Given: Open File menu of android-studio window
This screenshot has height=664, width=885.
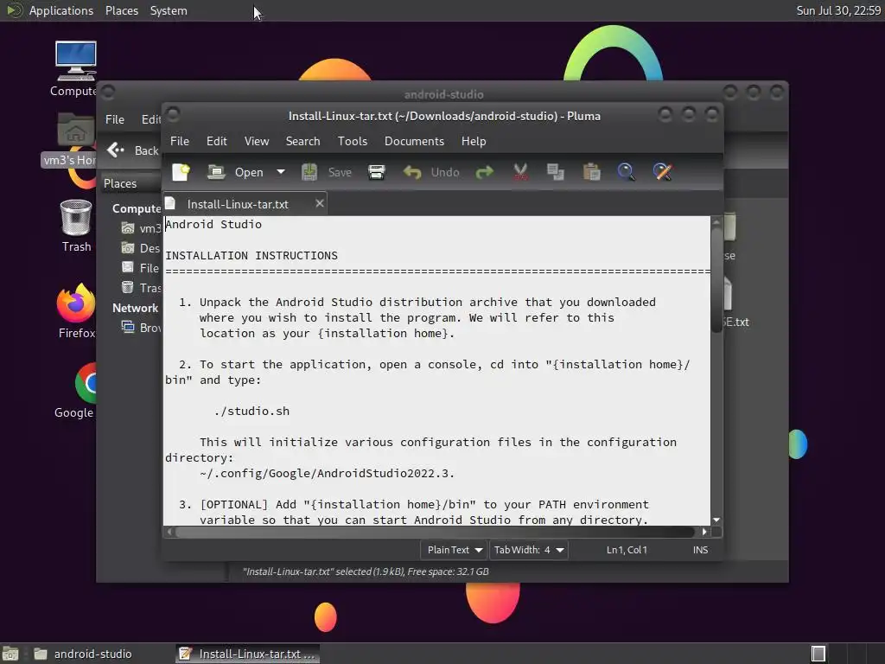Looking at the screenshot, I should tap(115, 119).
